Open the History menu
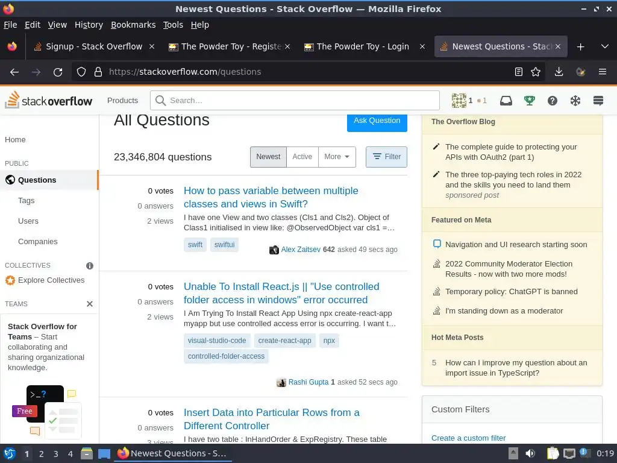 click(x=89, y=25)
